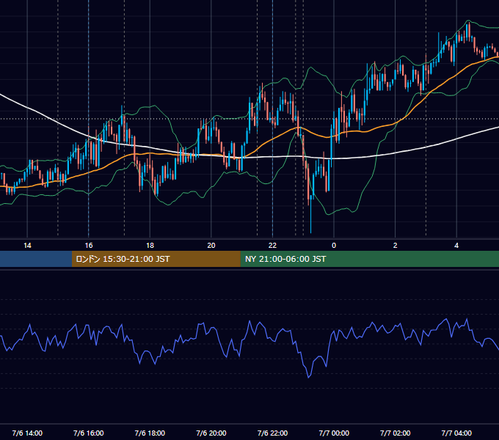Click the 22 hour label on upper axis

pyautogui.click(x=272, y=246)
